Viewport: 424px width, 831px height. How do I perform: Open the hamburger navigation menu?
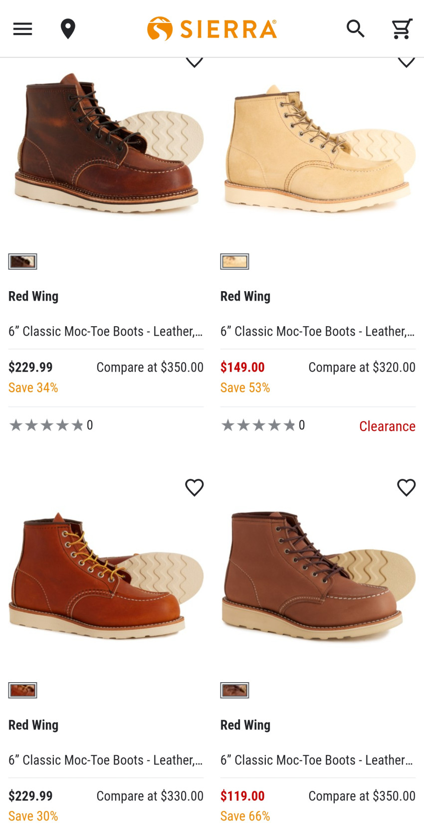22,29
